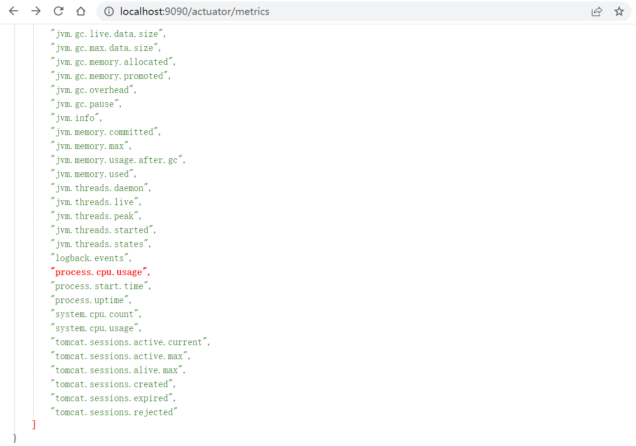Viewport: 636px width, 446px height.
Task: Select "jvm.gc.pause" entry
Action: point(85,104)
